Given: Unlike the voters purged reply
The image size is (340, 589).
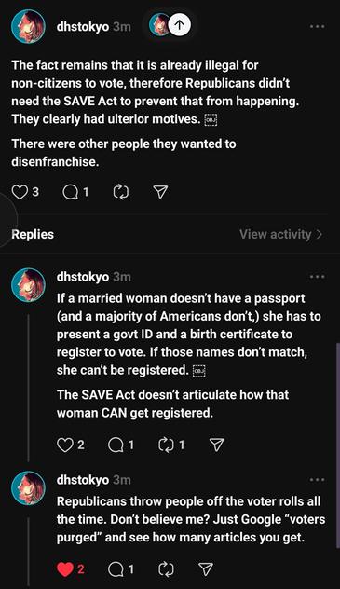Looking at the screenshot, I should pos(64,569).
